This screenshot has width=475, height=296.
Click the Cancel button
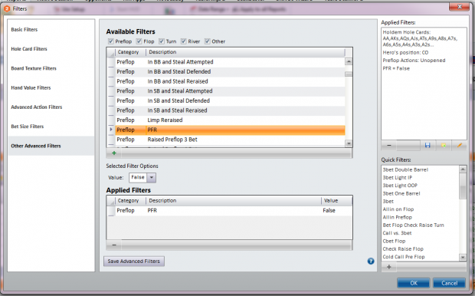pyautogui.click(x=449, y=283)
